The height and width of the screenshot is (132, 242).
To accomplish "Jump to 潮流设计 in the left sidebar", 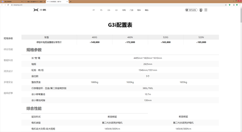I will (x=8, y=71).
